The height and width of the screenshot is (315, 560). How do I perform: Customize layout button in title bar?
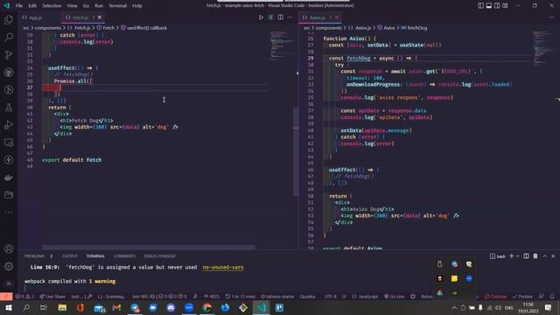coord(505,5)
